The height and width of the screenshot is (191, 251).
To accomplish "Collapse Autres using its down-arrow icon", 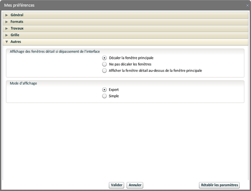I will click(7, 42).
